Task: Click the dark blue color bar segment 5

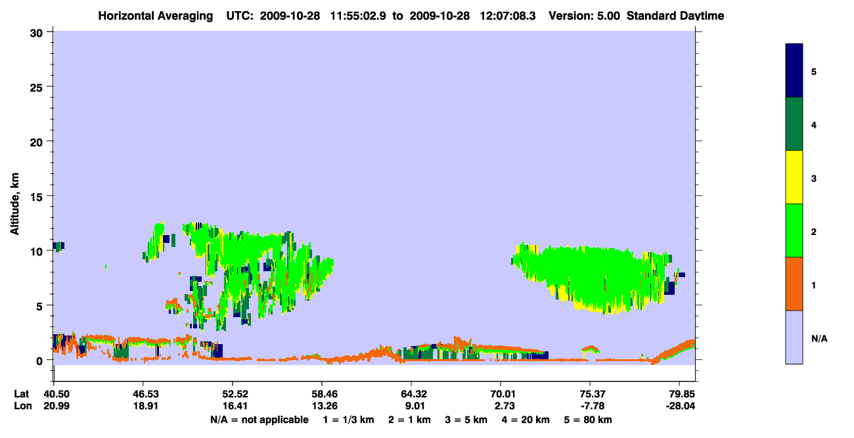Action: click(794, 71)
